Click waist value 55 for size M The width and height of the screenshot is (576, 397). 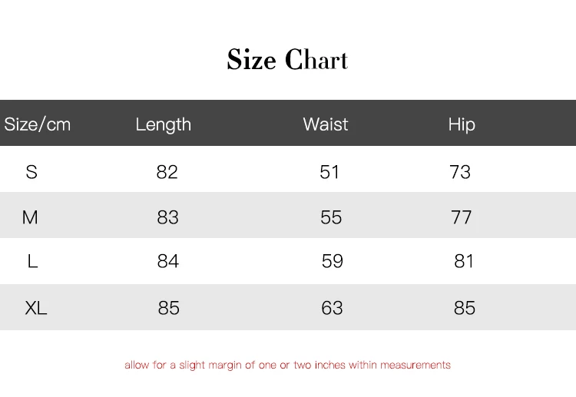pos(331,218)
